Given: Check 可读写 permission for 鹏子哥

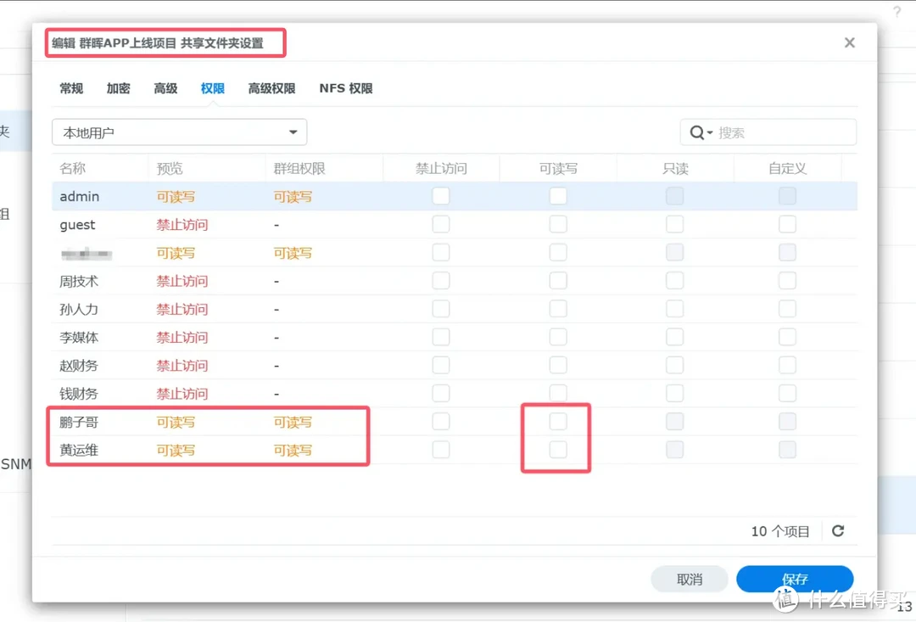Looking at the screenshot, I should click(x=556, y=421).
